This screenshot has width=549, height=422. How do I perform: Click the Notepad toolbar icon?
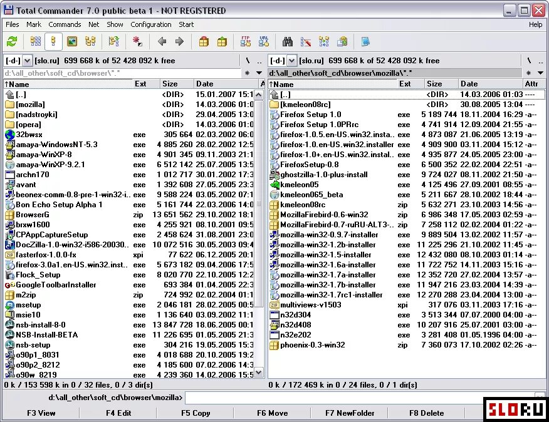coord(365,42)
